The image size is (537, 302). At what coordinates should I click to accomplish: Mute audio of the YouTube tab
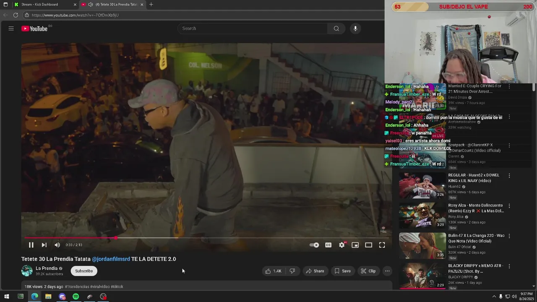click(90, 5)
